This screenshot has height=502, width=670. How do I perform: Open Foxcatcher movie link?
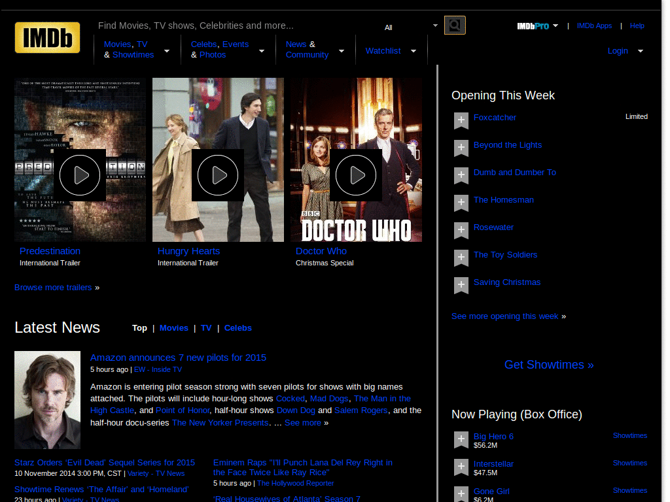495,118
